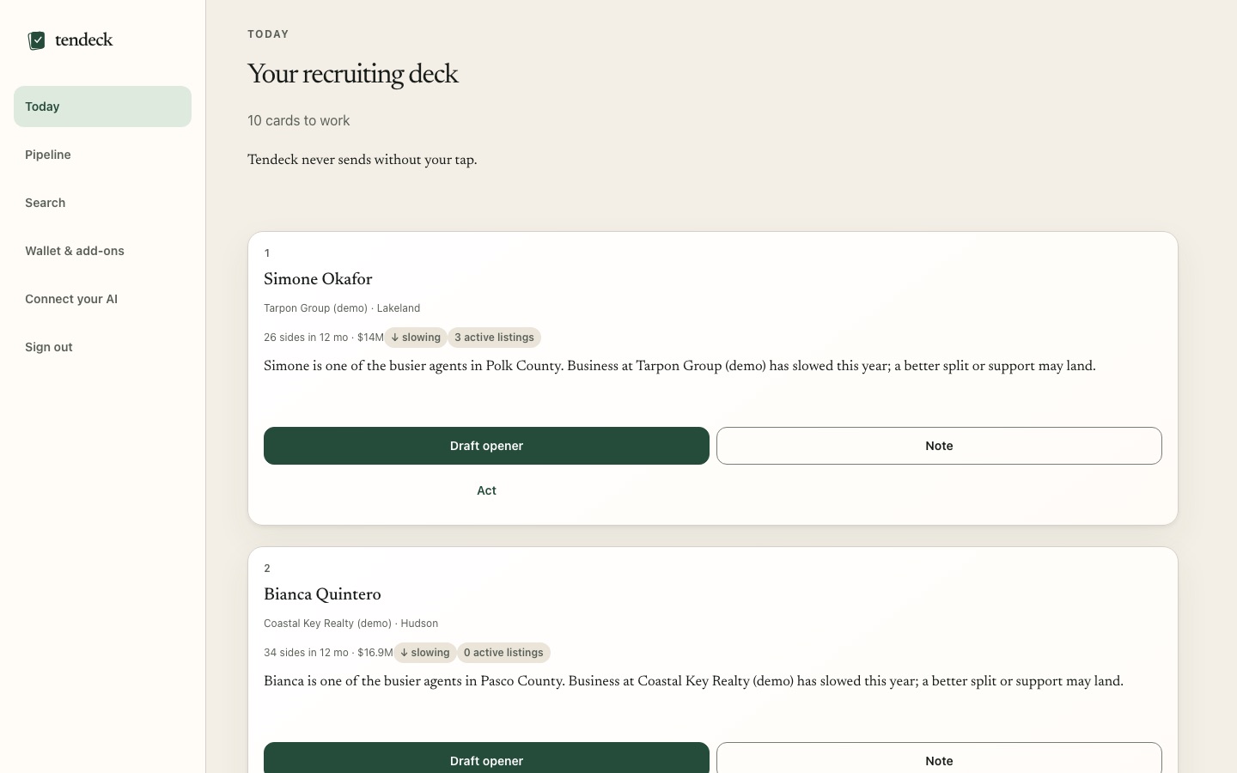This screenshot has width=1237, height=773.
Task: Click Act on Simone Okafor's card
Action: (486, 490)
